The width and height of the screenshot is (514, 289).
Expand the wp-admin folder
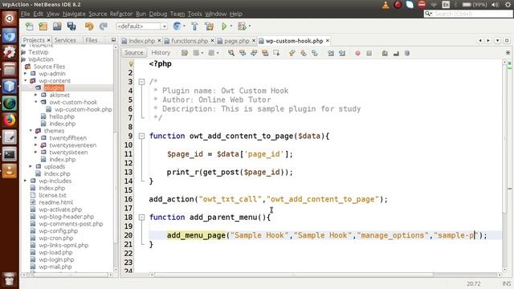click(x=25, y=73)
